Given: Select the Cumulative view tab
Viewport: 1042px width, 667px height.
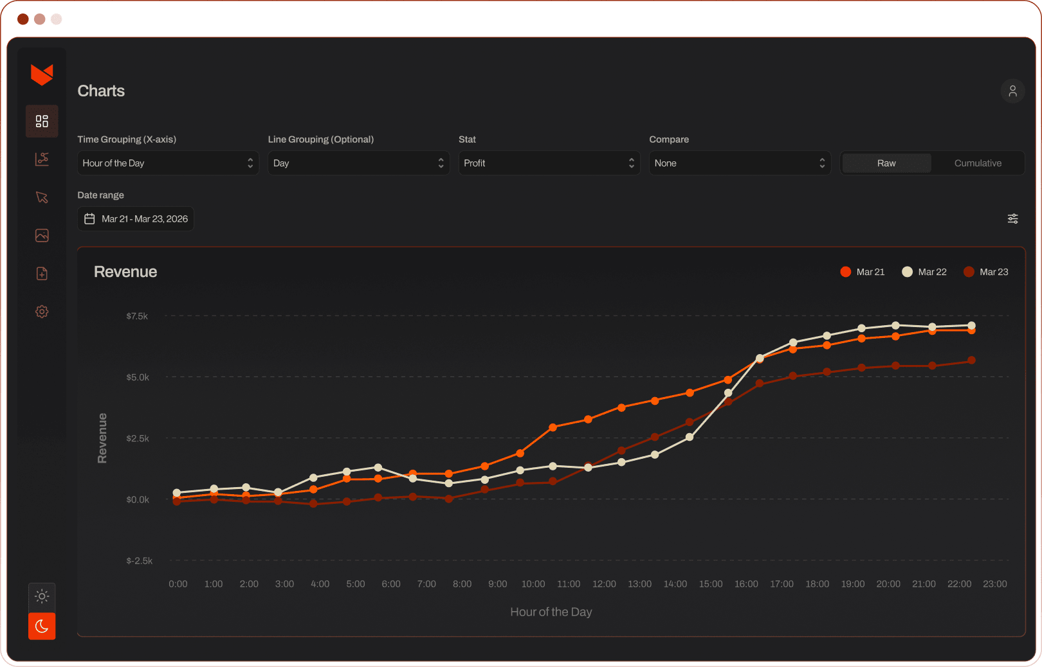Looking at the screenshot, I should pyautogui.click(x=978, y=163).
